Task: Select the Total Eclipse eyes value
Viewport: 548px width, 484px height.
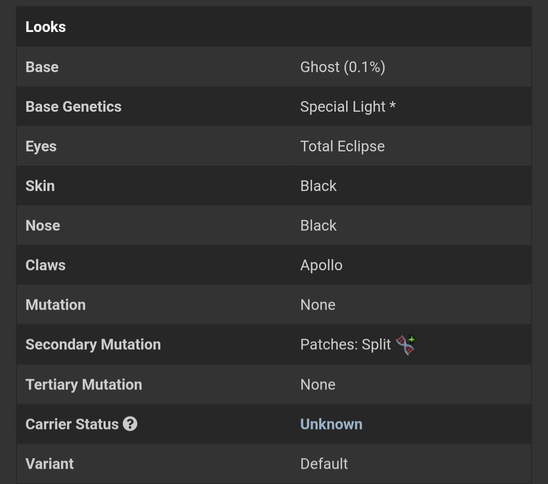Action: click(342, 146)
